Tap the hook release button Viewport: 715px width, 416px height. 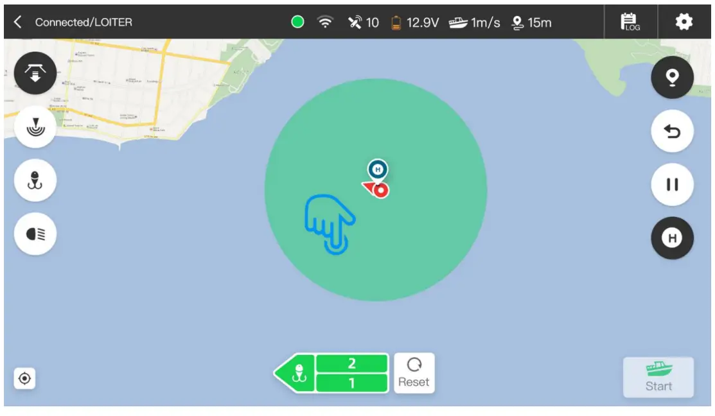click(35, 180)
